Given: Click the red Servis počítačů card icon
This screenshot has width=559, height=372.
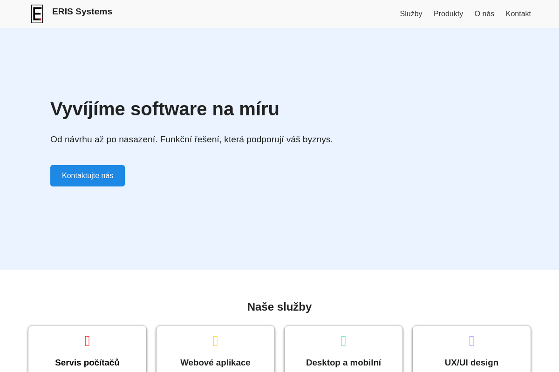Looking at the screenshot, I should pyautogui.click(x=87, y=341).
